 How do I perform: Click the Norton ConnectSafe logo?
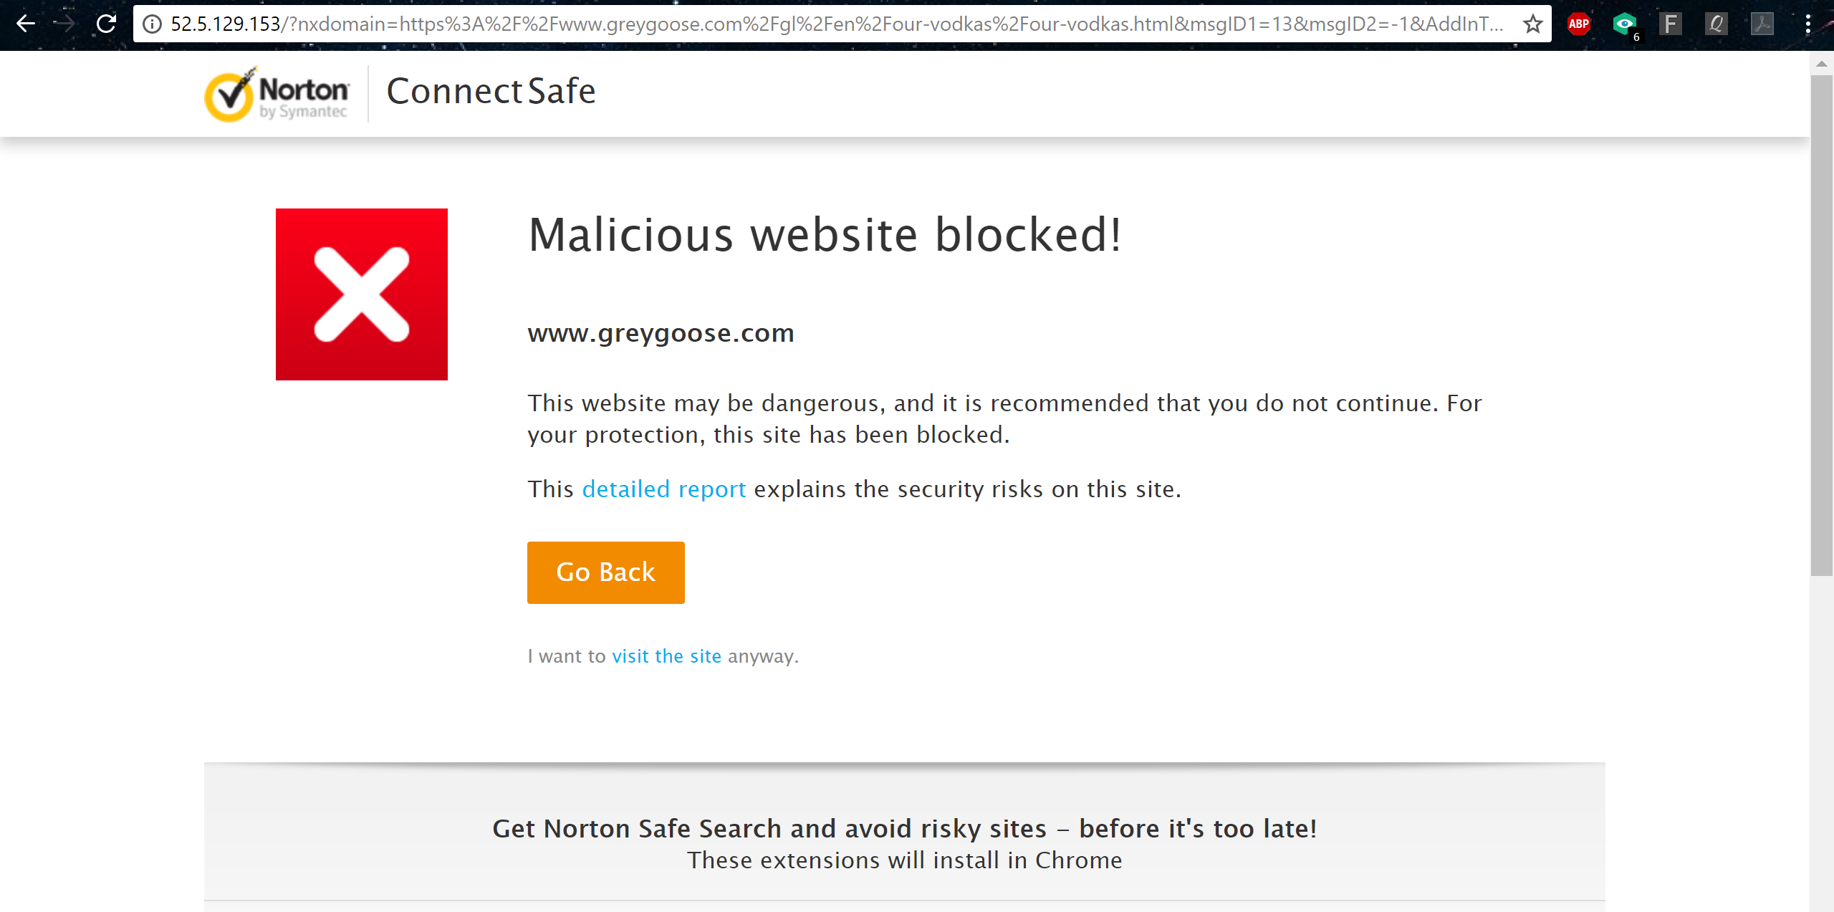click(276, 93)
